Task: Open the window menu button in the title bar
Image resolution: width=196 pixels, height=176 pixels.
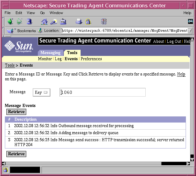Action: (5, 5)
